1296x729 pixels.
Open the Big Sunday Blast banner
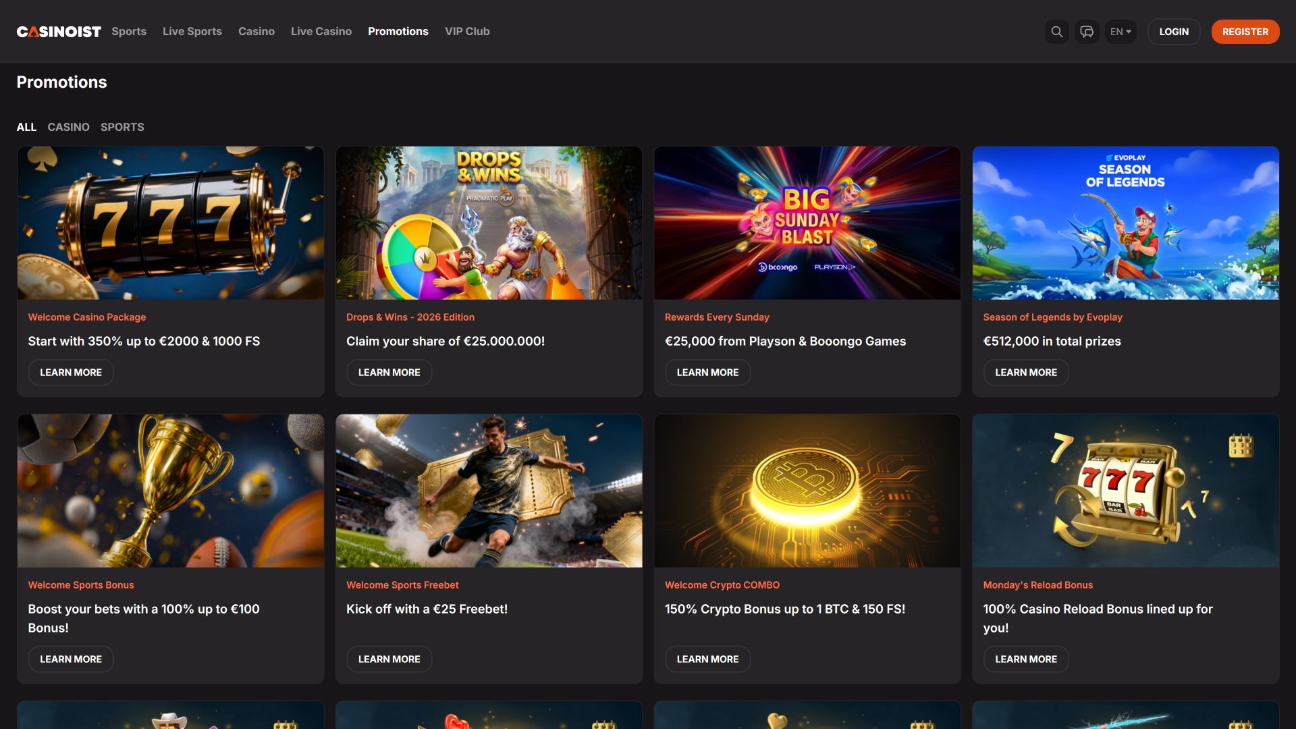coord(807,223)
